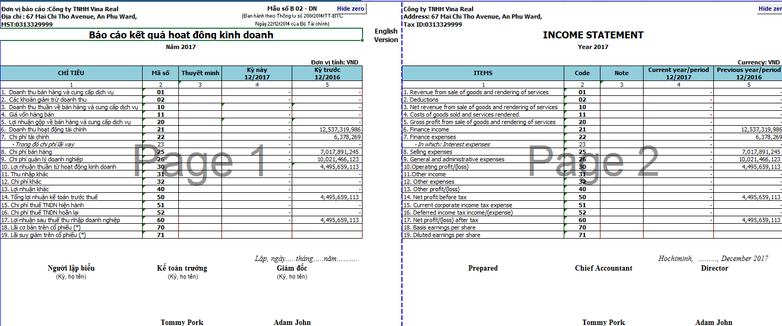
Task: Select the title cell starting "Báo cáo kết quả"
Action: (181, 35)
